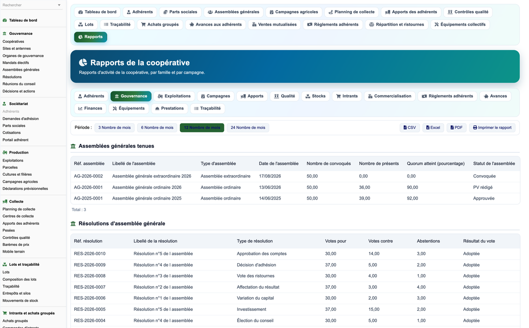Click the Achats groupés cart icon
The height and width of the screenshot is (328, 529).
pos(143,24)
